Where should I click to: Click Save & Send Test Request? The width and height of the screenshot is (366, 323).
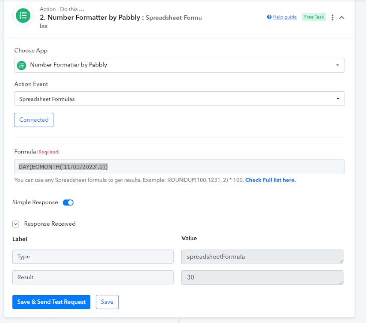51,302
